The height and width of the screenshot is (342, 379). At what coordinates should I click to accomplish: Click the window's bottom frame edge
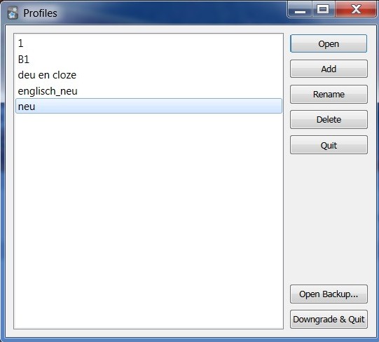point(189,340)
